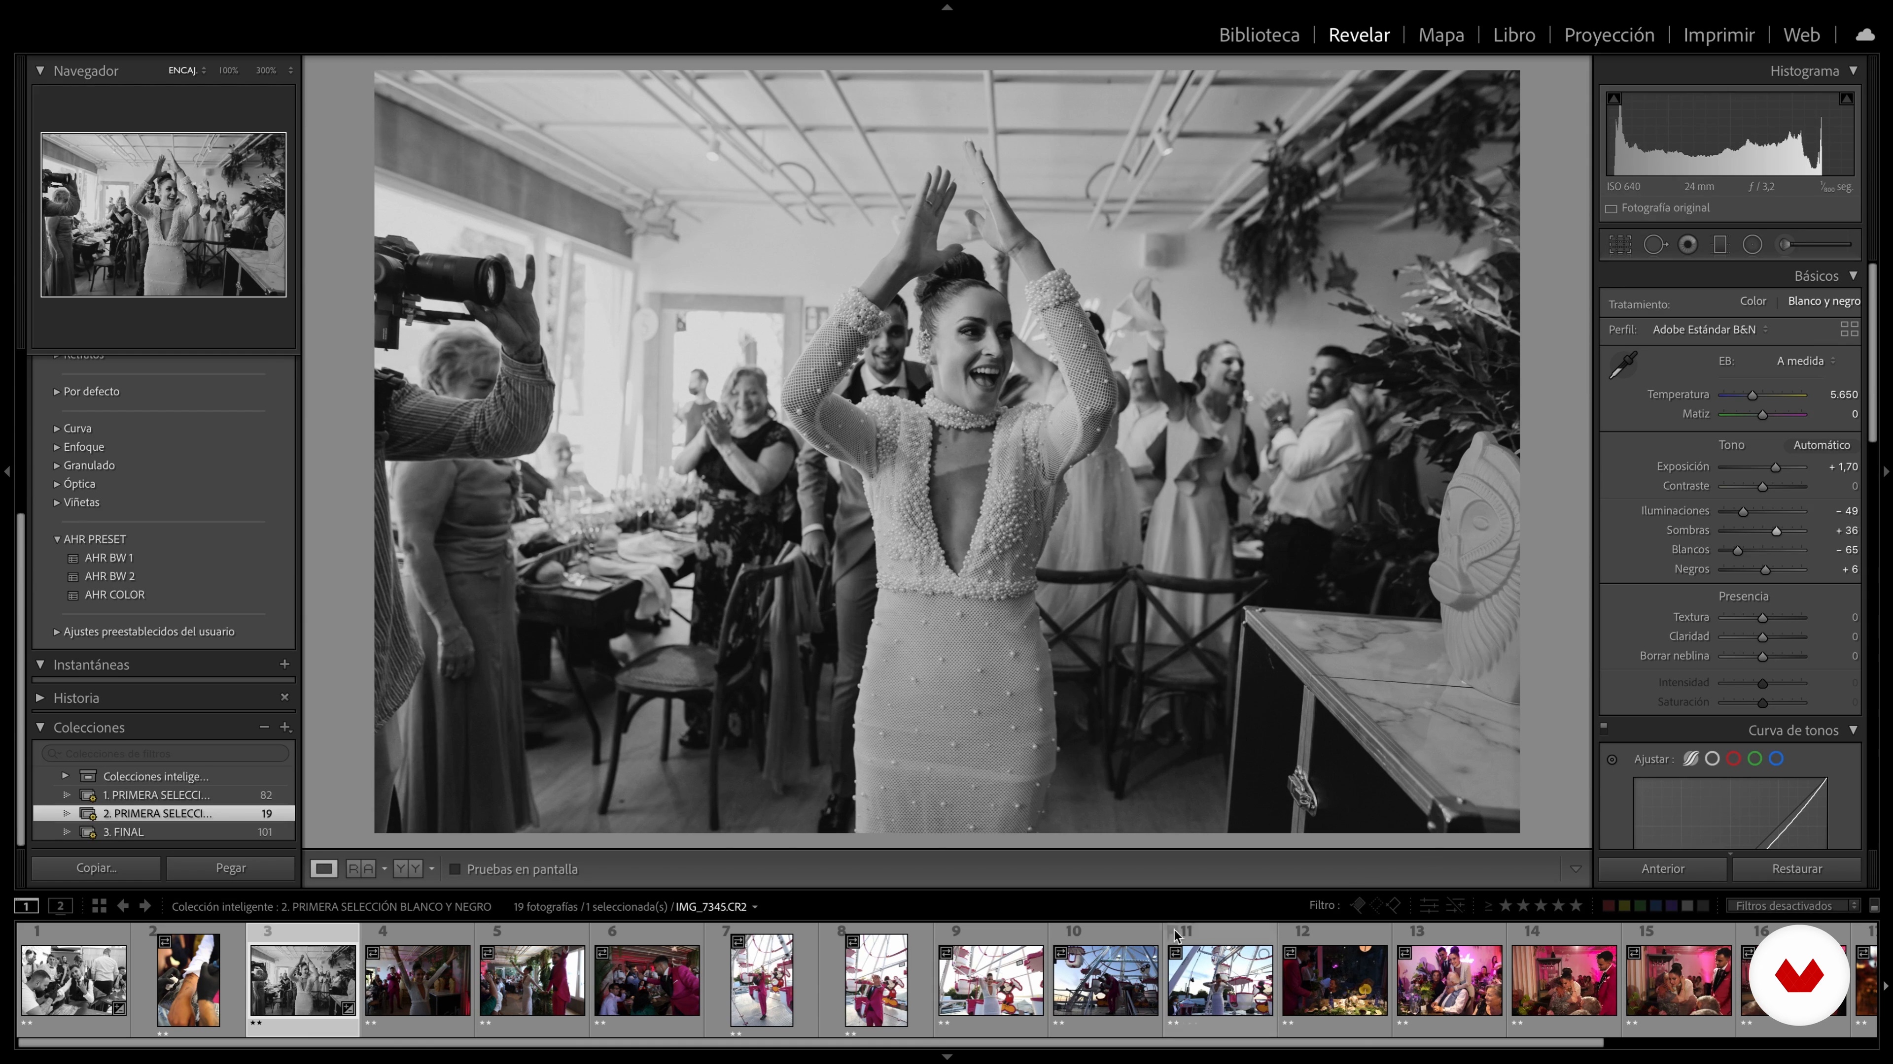
Task: Open the Mapa module
Action: coord(1441,34)
